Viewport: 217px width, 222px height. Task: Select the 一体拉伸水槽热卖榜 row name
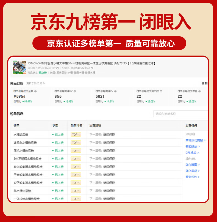coord(27,199)
